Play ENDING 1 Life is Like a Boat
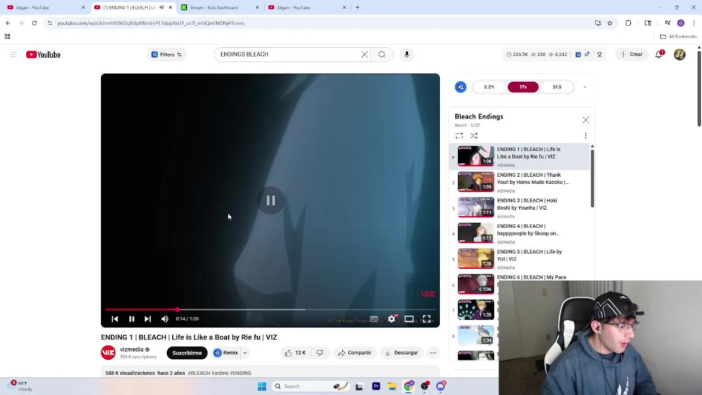The image size is (702, 395). point(519,156)
